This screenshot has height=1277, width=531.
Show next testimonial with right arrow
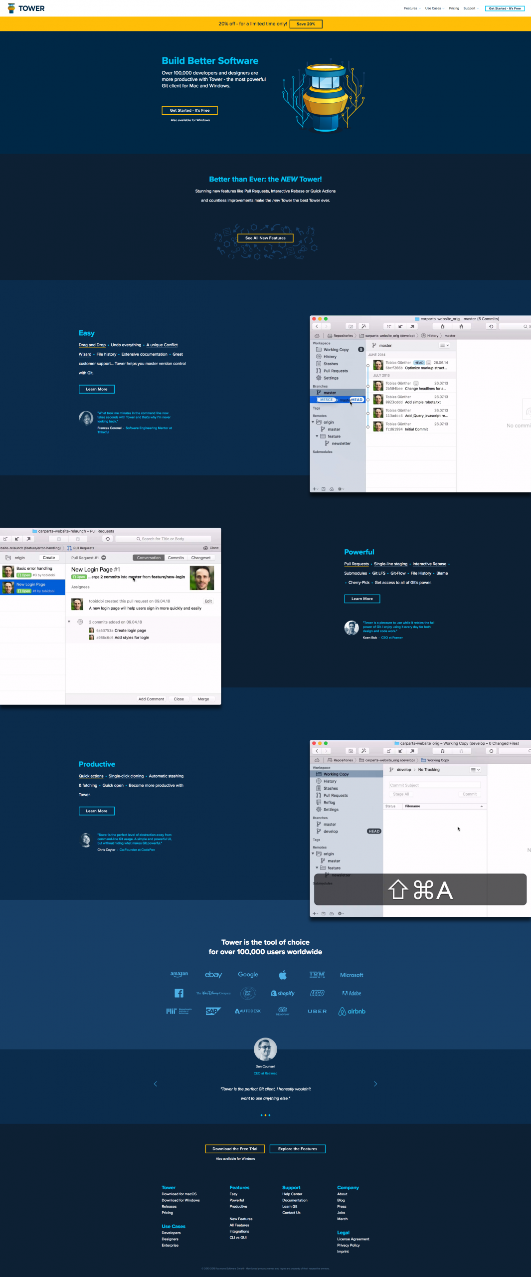pos(375,1083)
